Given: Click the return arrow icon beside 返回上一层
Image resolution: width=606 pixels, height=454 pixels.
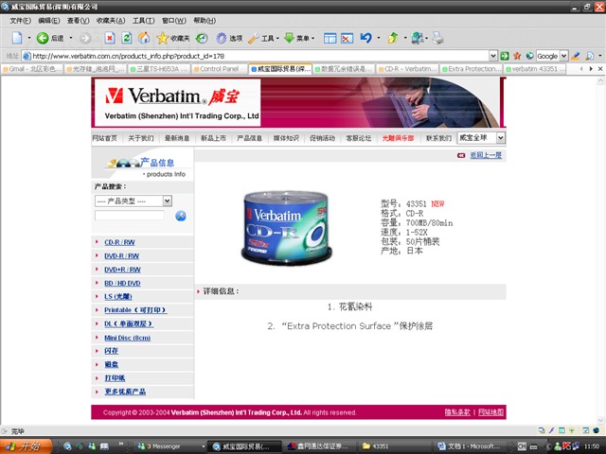Looking at the screenshot, I should click(461, 155).
